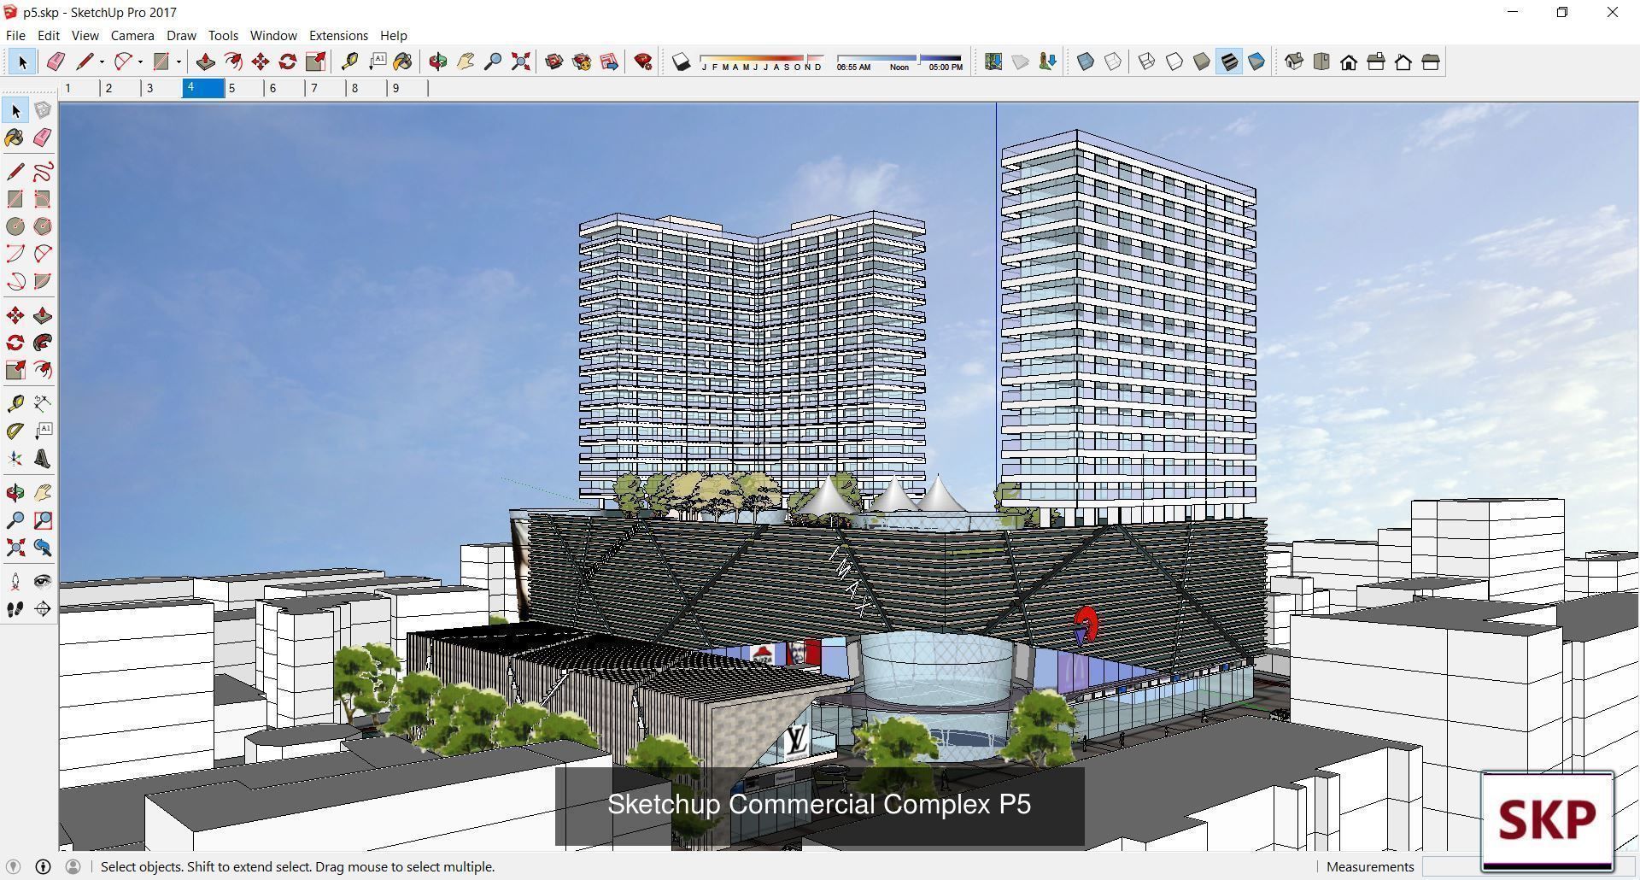Expand the Arc tool dropdown arrow
1640x880 pixels.
140,62
